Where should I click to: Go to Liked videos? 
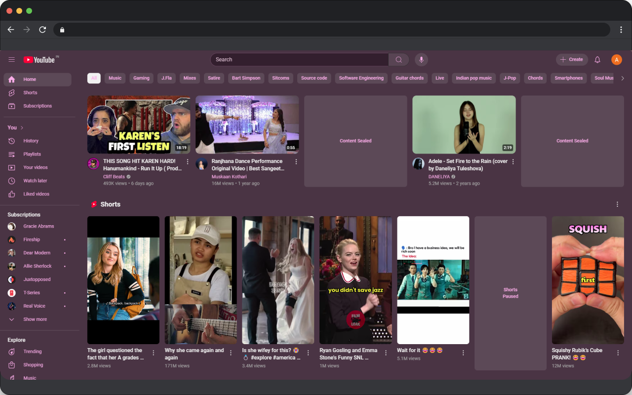(36, 194)
